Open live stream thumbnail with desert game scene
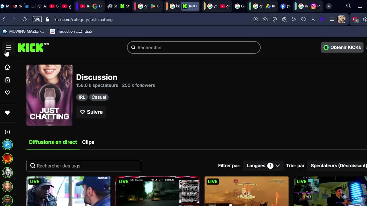Viewport: 367px width, 206px height. tap(247, 191)
